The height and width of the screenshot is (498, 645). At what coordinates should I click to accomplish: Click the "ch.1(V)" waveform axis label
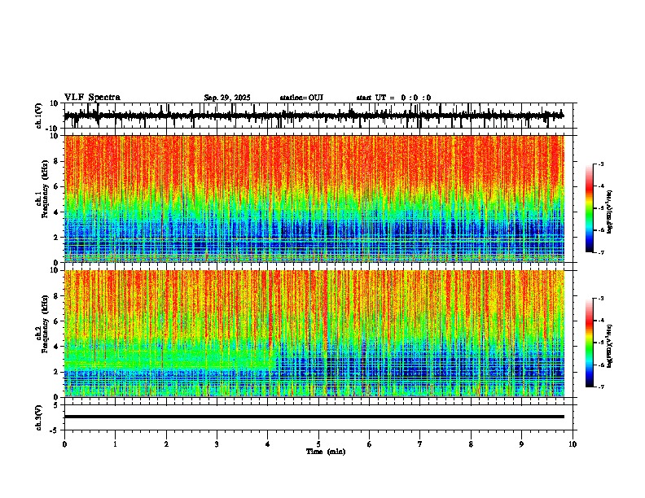(x=38, y=116)
